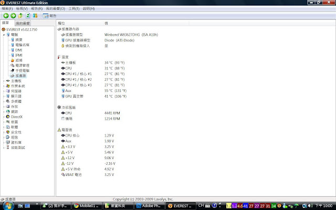Open the 檢視(V) View menu
The image size is (336, 210).
point(22,8)
